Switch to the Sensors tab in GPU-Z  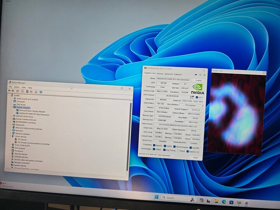point(159,73)
